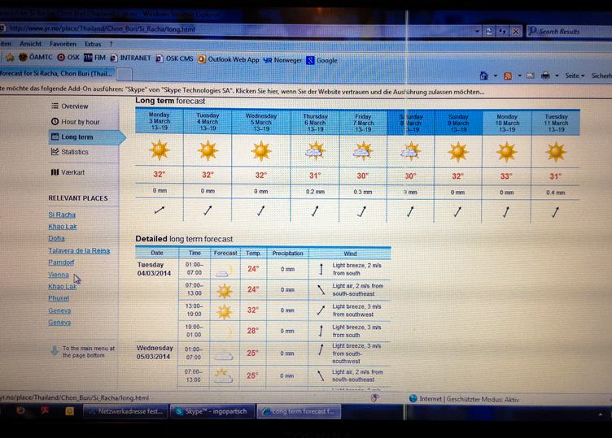Image resolution: width=612 pixels, height=438 pixels.
Task: Click partly cloudy icon for Thursday 6 March
Action: coord(315,152)
